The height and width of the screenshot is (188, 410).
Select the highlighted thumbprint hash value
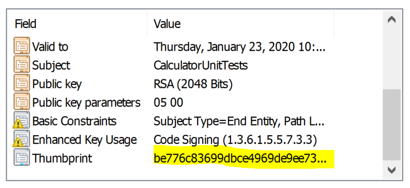point(240,158)
